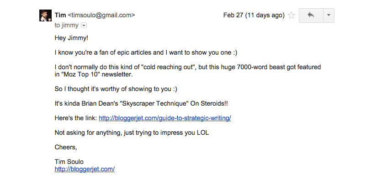This screenshot has width=371, height=184.
Task: Open the guide-to-strategic-writing link
Action: [x=165, y=118]
